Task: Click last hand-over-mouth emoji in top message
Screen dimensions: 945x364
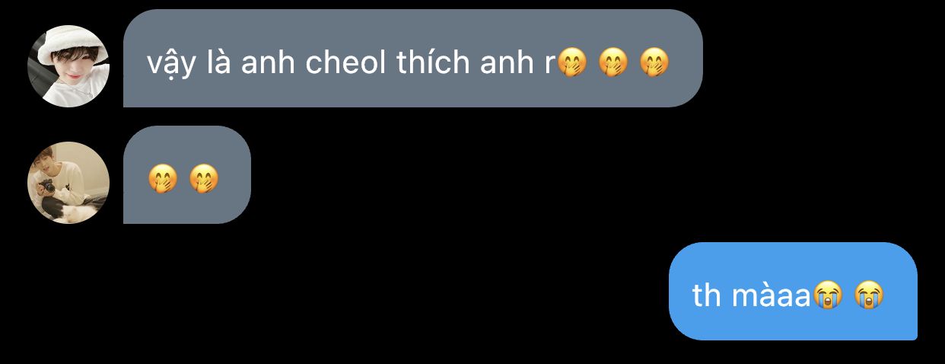Action: pos(654,62)
